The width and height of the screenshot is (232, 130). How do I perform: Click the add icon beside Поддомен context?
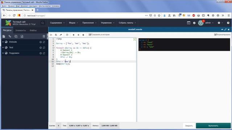coord(41,53)
